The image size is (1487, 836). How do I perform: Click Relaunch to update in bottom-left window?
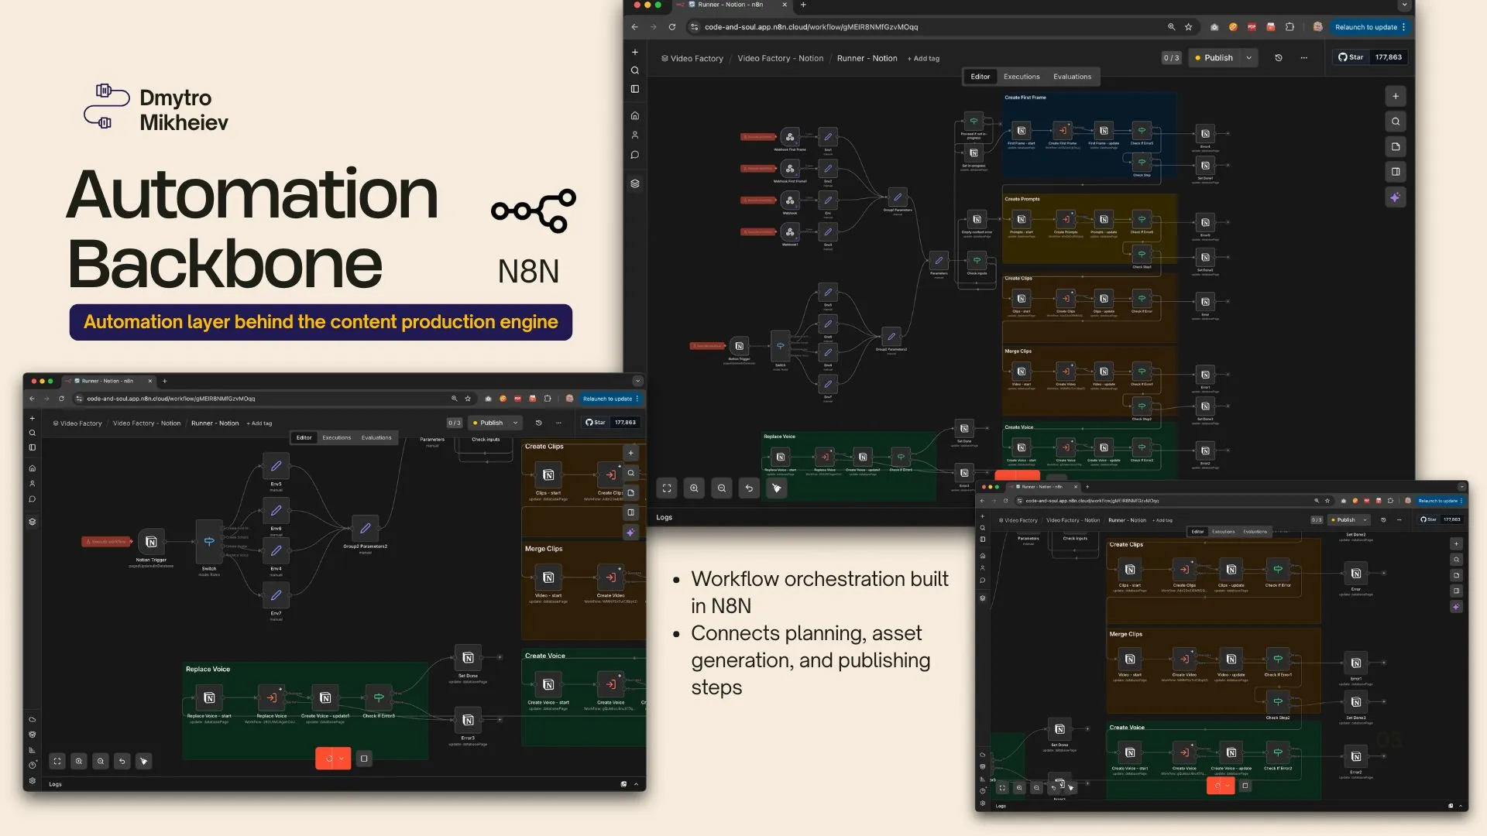610,399
